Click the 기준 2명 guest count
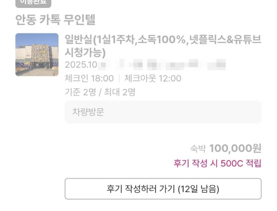The image size is (277, 211). coord(80,92)
